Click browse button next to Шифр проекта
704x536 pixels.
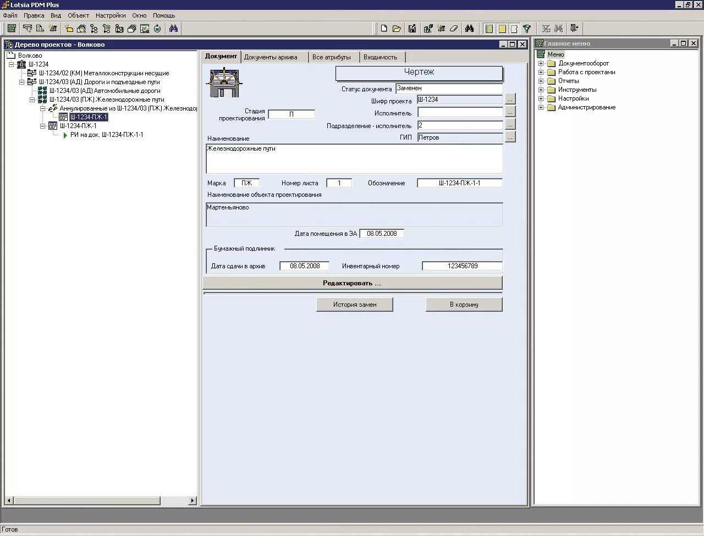(x=510, y=100)
